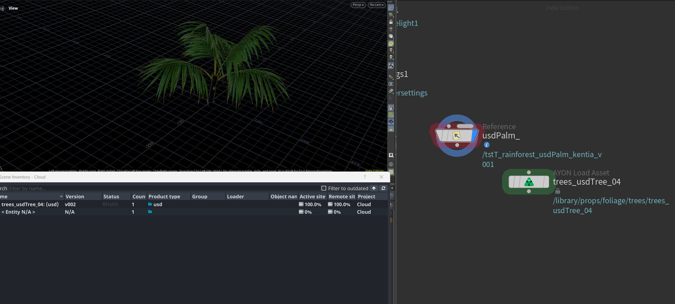Click the sphere shading icon in viewport toolbar
The height and width of the screenshot is (304, 675).
[391, 36]
